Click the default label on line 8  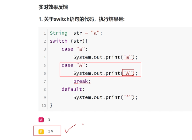coord(73,89)
